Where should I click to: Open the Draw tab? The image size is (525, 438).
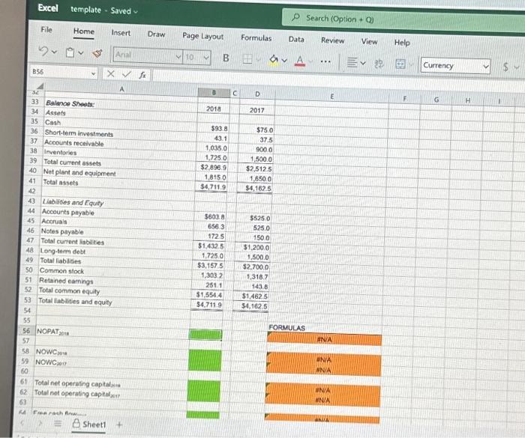click(x=156, y=34)
